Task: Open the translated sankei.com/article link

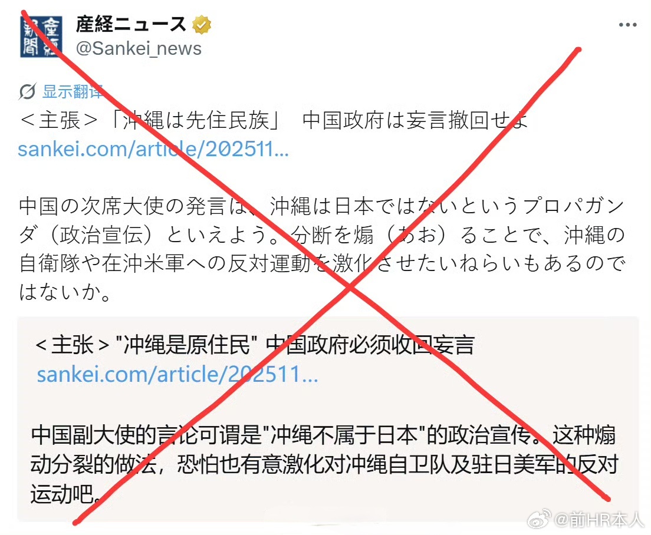Action: pyautogui.click(x=177, y=374)
